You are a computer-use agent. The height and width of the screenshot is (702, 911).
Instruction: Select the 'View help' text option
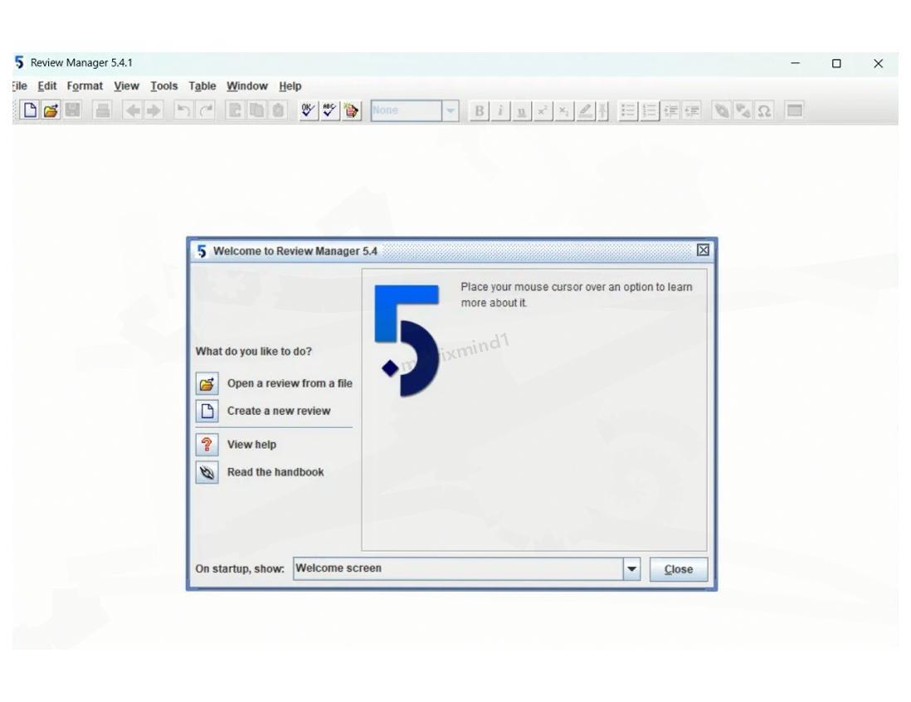tap(251, 445)
